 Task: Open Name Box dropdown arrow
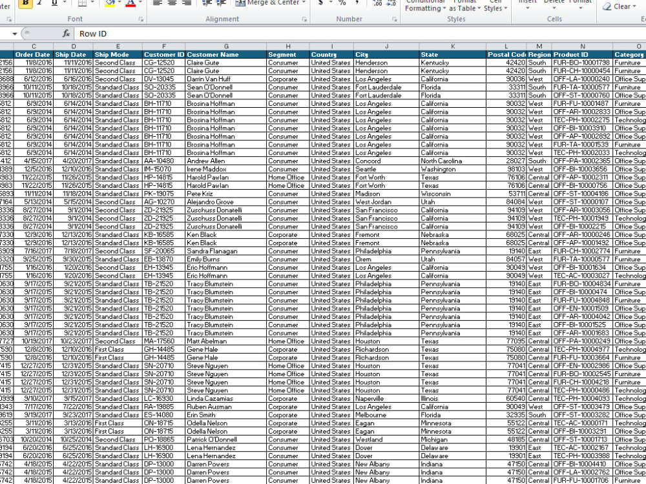pos(15,34)
